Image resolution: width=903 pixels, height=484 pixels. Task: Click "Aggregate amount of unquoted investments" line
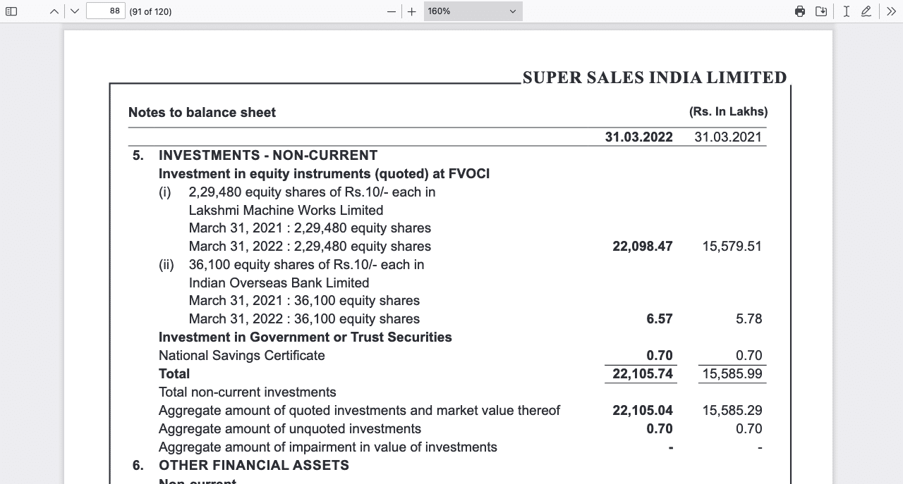[290, 429]
